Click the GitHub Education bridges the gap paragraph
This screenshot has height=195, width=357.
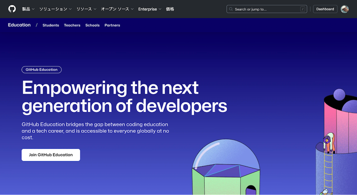coord(95,131)
